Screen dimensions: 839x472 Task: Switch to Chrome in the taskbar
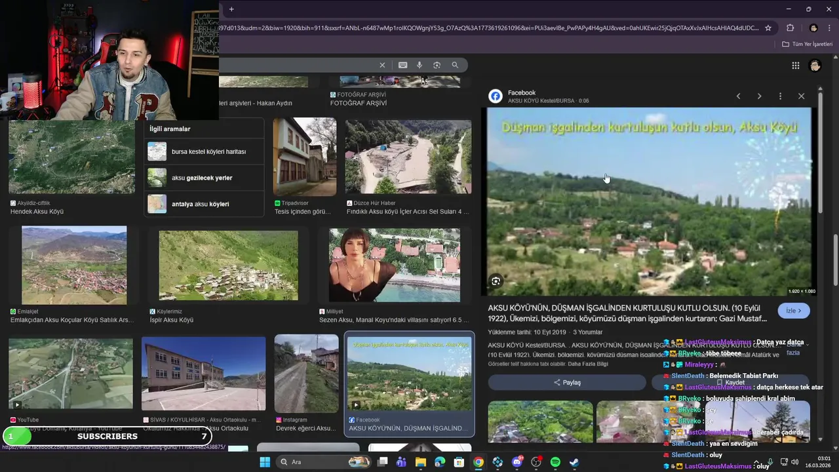click(478, 462)
